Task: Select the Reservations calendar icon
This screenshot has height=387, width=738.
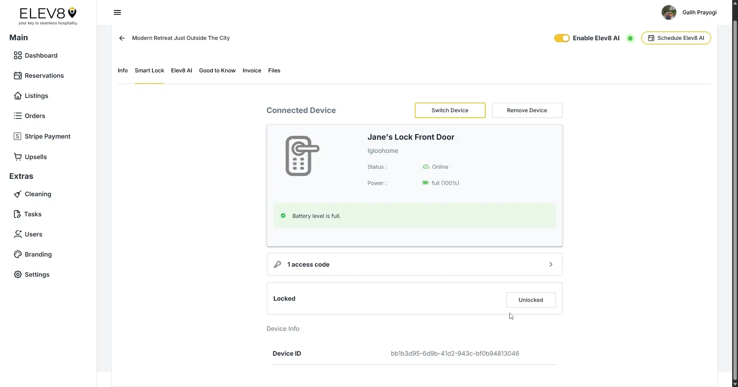Action: coord(18,75)
